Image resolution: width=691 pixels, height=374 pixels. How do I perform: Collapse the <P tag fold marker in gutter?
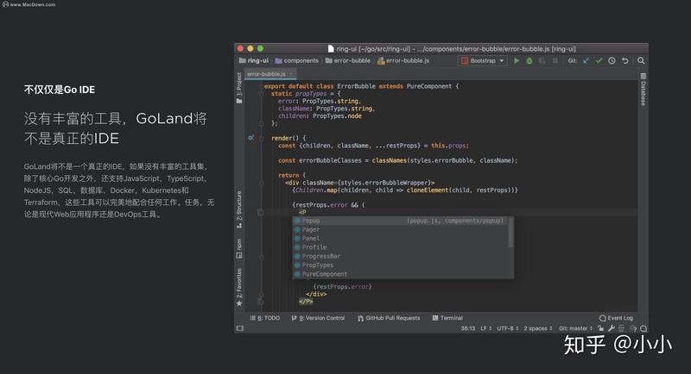[x=261, y=212]
